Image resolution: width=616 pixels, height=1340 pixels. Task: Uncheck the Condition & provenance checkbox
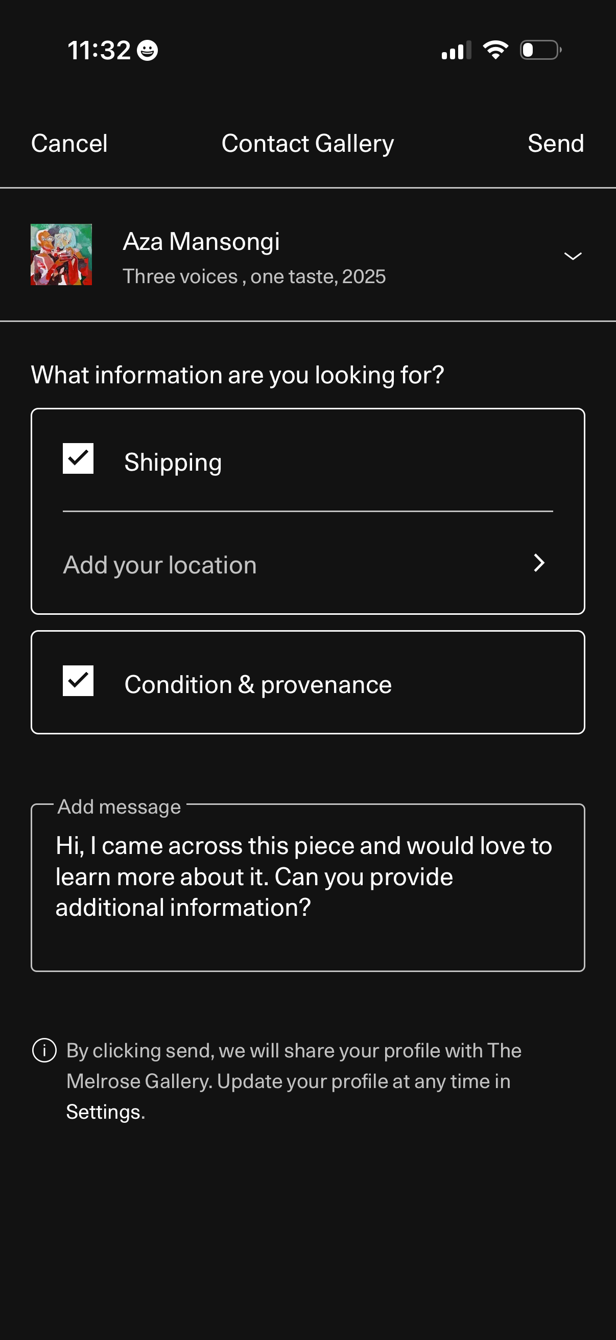pyautogui.click(x=78, y=680)
